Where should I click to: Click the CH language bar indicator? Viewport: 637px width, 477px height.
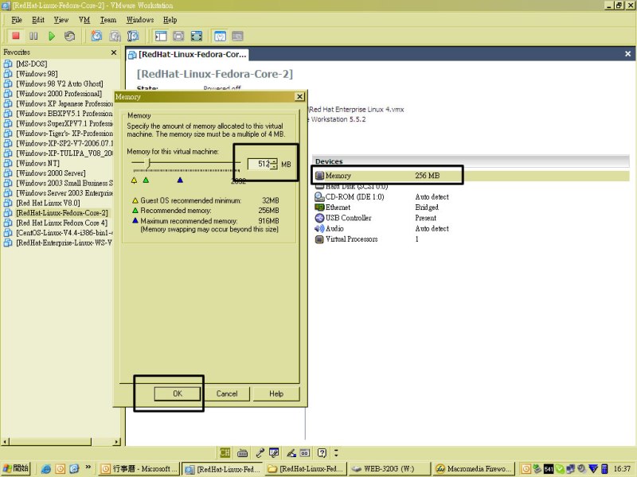225,452
